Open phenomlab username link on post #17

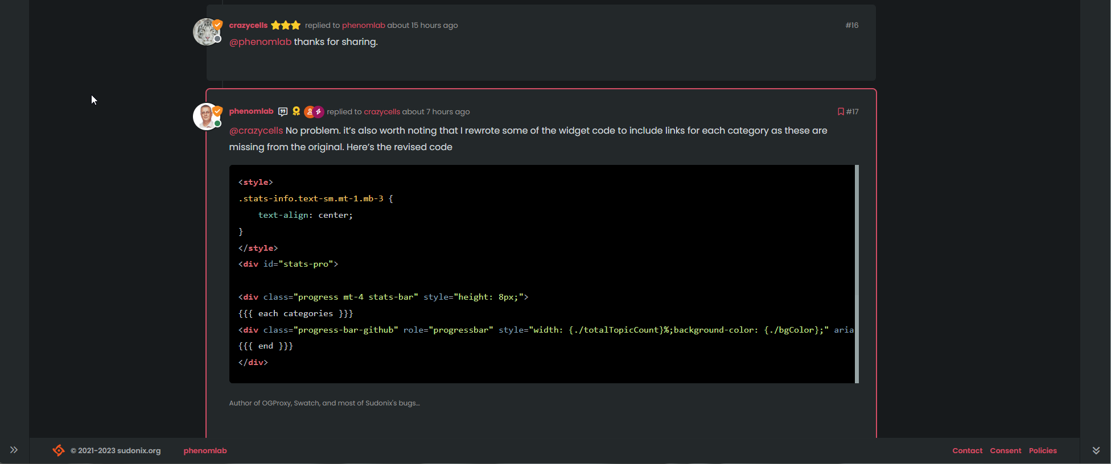point(251,111)
